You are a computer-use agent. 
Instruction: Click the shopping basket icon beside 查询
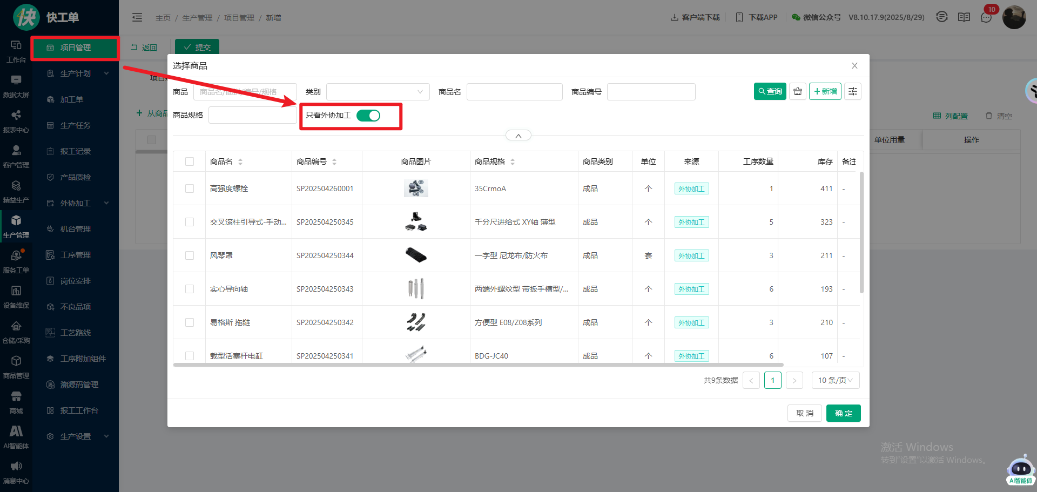coord(797,91)
